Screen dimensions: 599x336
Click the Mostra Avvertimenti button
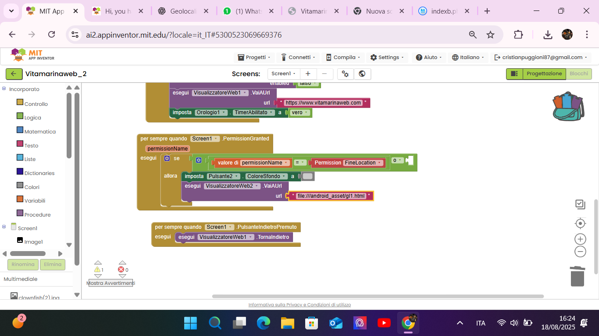click(x=111, y=283)
